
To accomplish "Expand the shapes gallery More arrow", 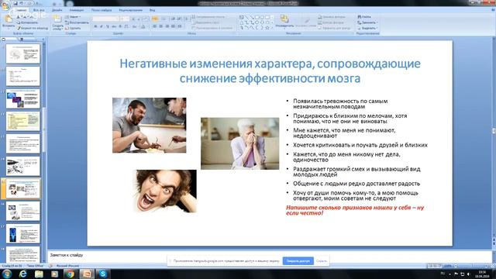I will (x=272, y=28).
